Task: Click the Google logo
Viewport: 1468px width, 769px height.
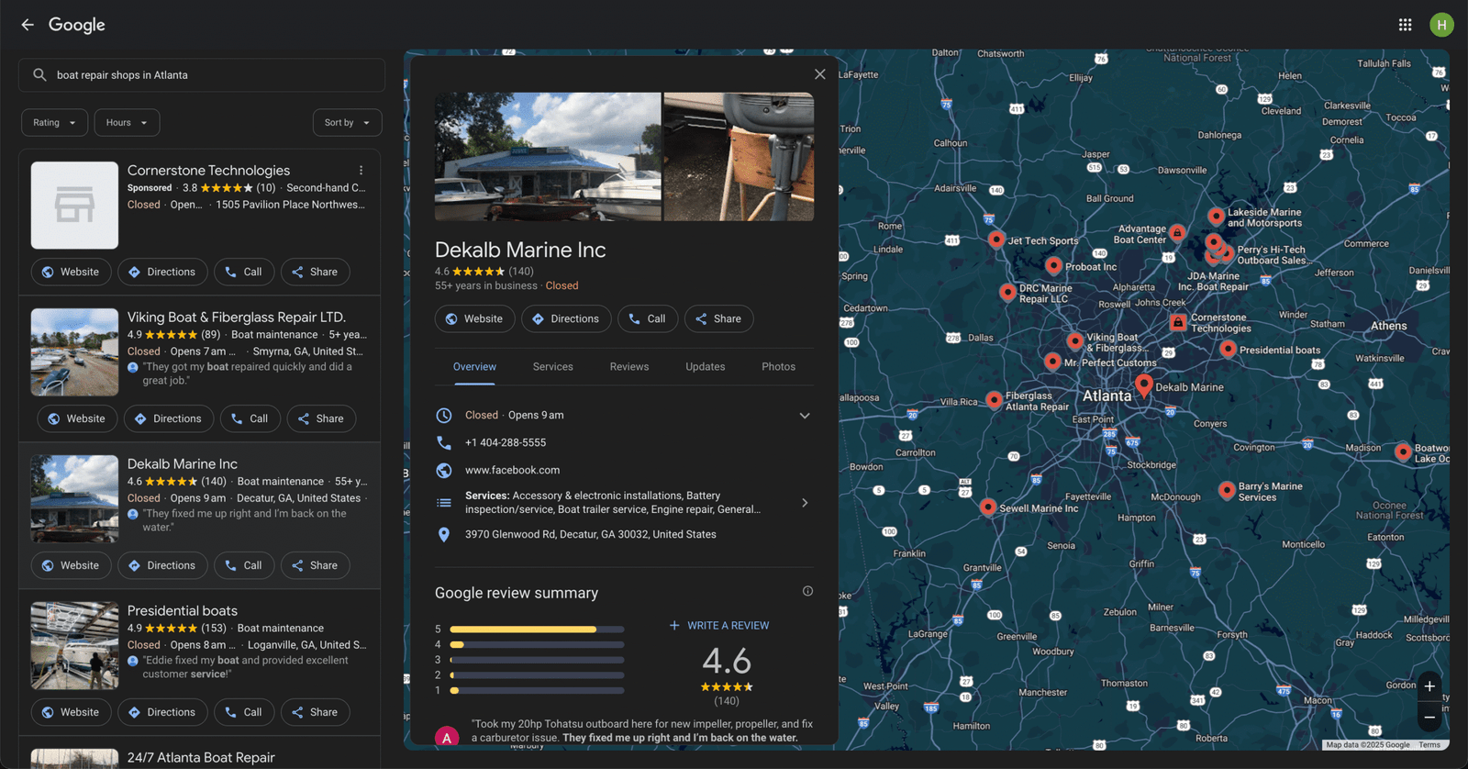Action: pyautogui.click(x=77, y=25)
